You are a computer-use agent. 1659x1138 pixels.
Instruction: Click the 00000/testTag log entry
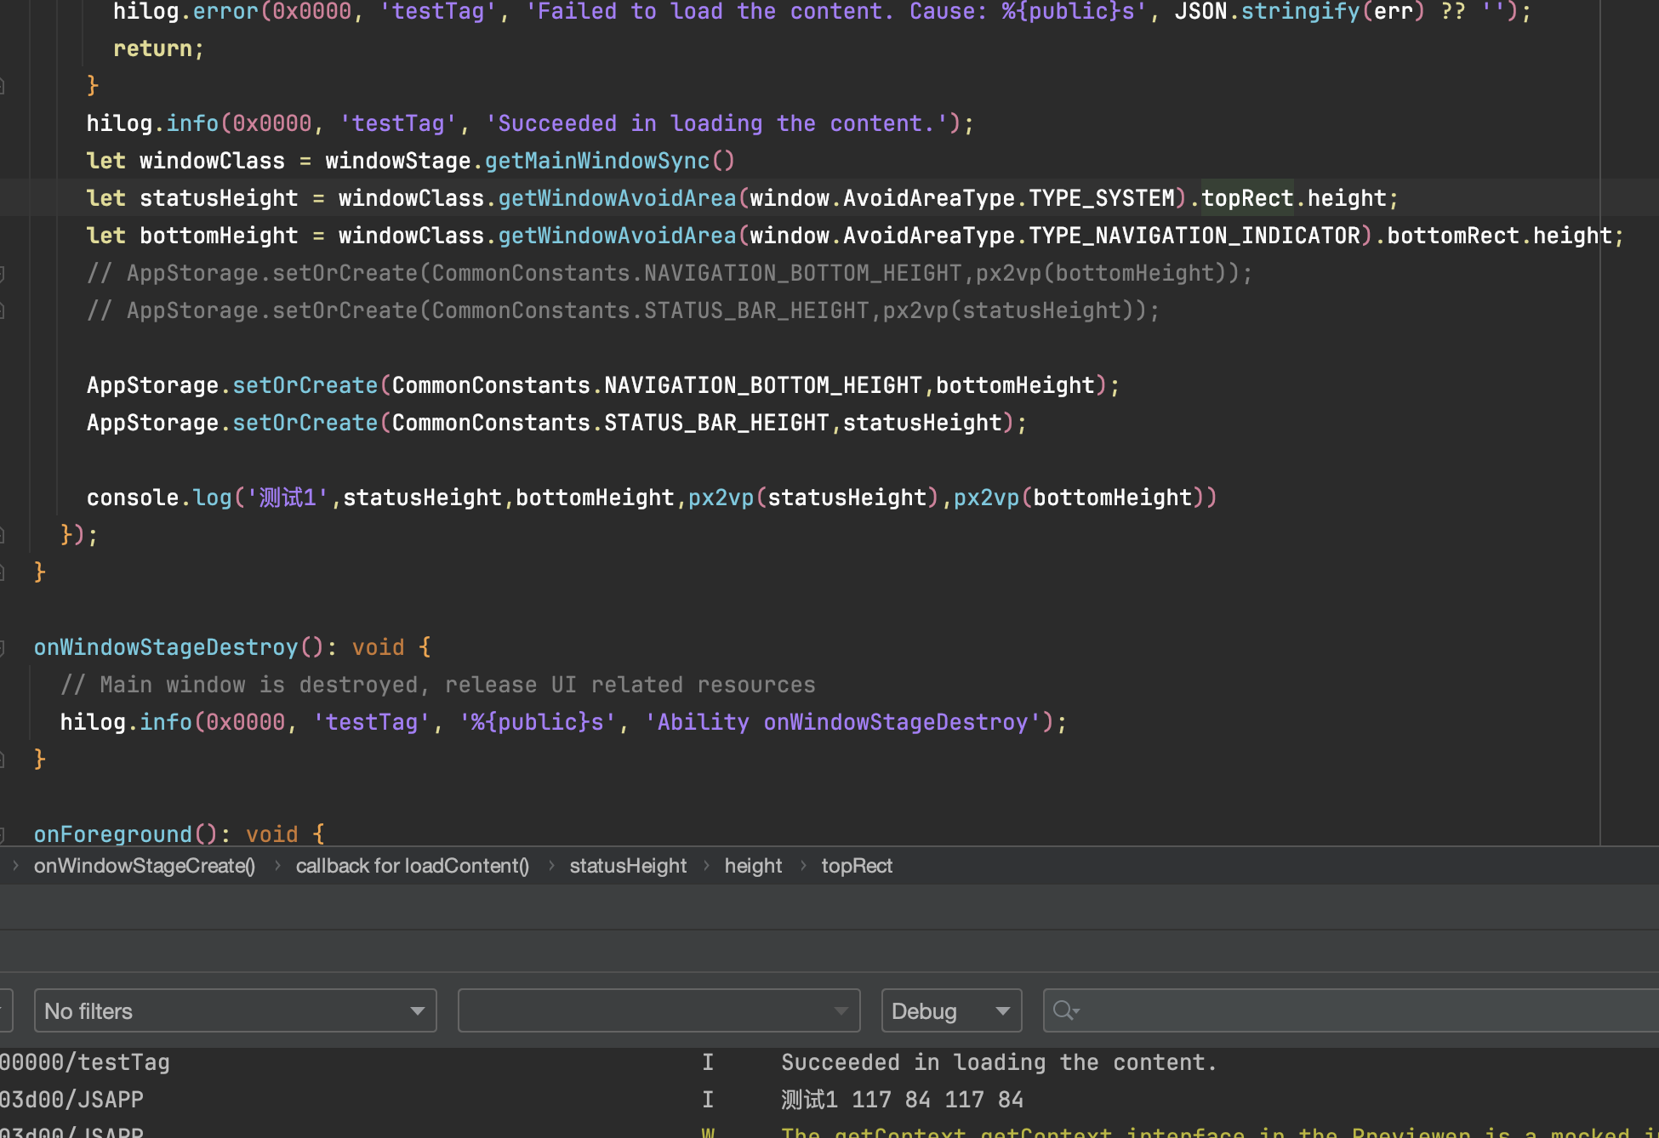point(85,1062)
